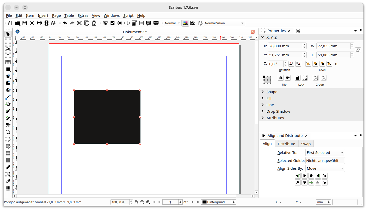Toggle keep aspect ratio chain link

[x=358, y=50]
